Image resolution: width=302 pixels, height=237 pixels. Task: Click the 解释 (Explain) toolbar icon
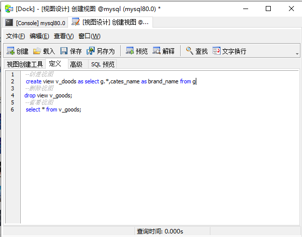click(157, 51)
